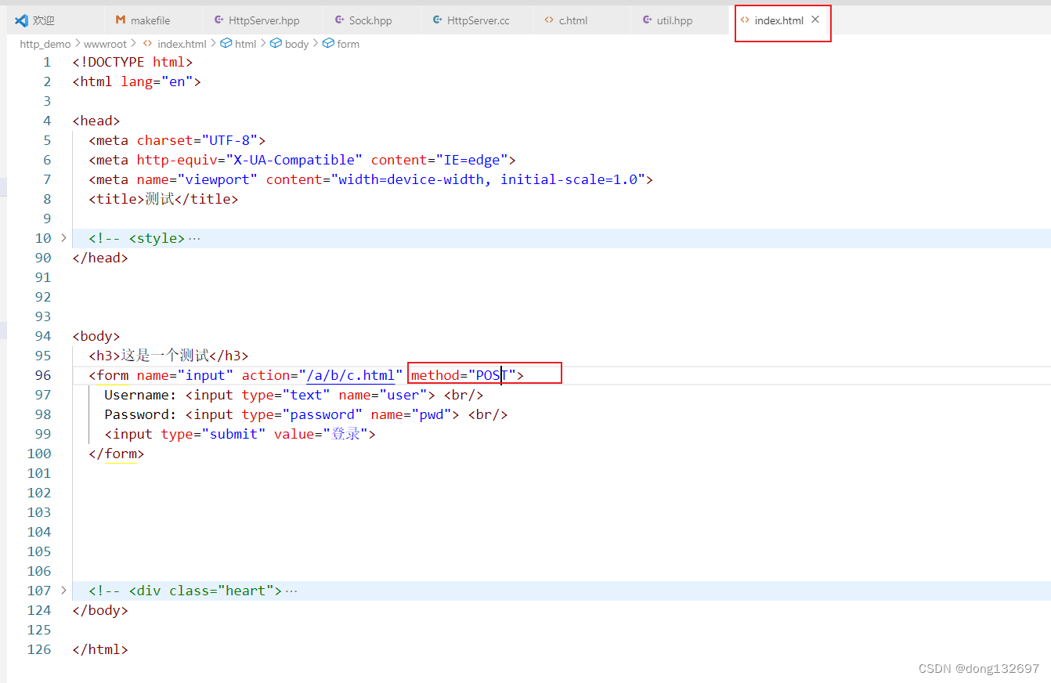Click the HTML icon on c.html tab
The height and width of the screenshot is (683, 1051).
click(549, 20)
